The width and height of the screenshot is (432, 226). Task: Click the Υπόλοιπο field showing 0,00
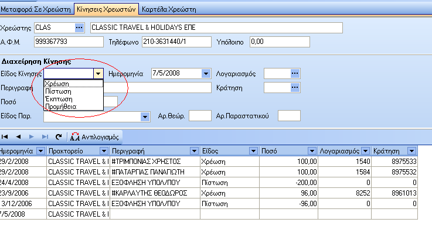[280, 42]
